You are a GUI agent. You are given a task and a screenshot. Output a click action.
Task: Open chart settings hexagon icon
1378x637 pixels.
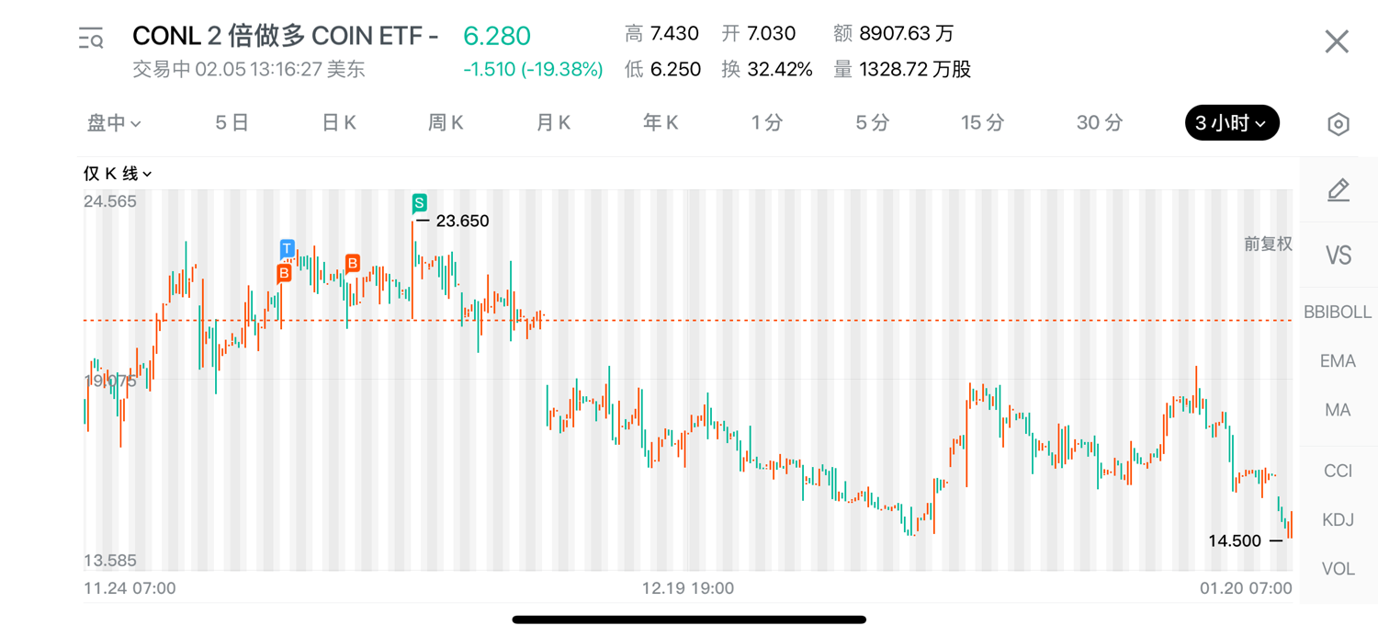pos(1338,124)
